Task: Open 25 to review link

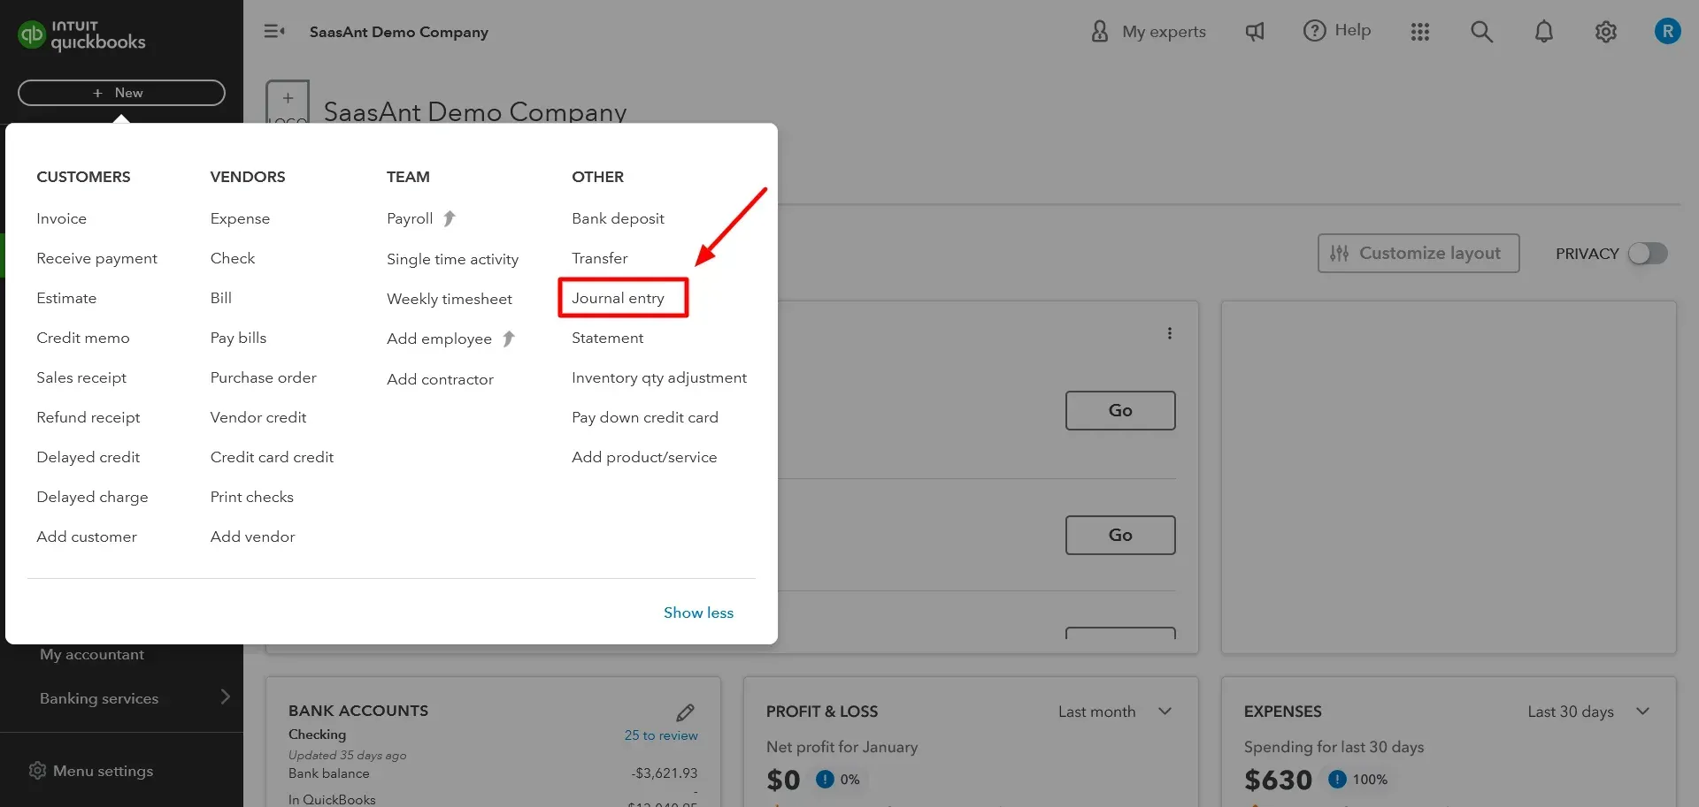Action: tap(661, 735)
